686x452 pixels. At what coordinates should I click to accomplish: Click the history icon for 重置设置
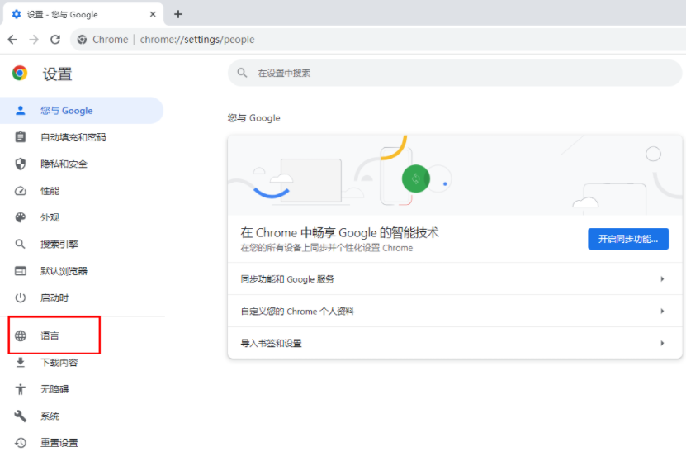[x=20, y=443]
